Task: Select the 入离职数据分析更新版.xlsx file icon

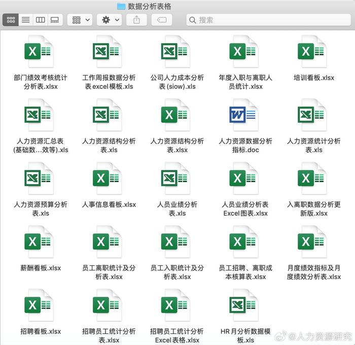Action: pos(312,179)
